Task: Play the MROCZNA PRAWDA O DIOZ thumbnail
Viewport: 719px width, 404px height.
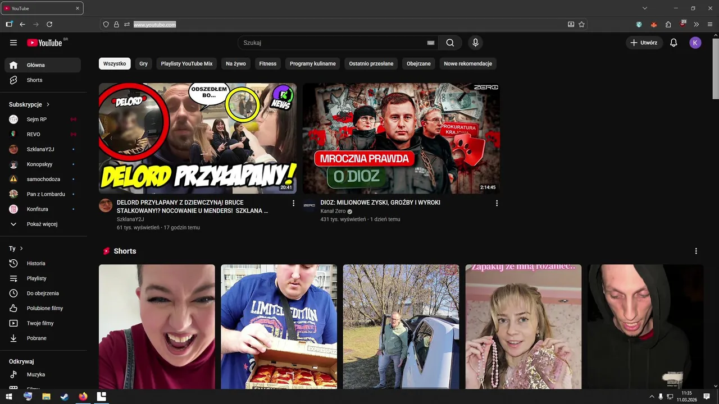Action: (401, 138)
